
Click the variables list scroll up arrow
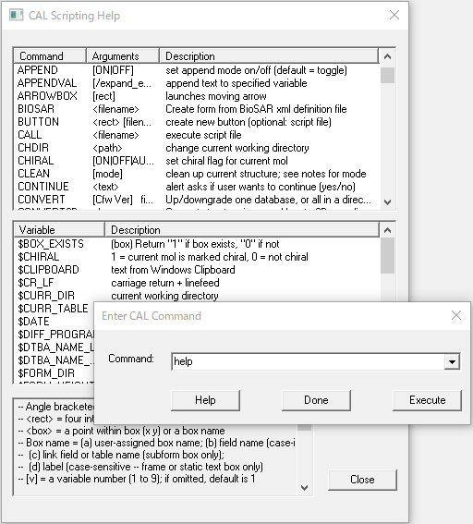click(387, 230)
